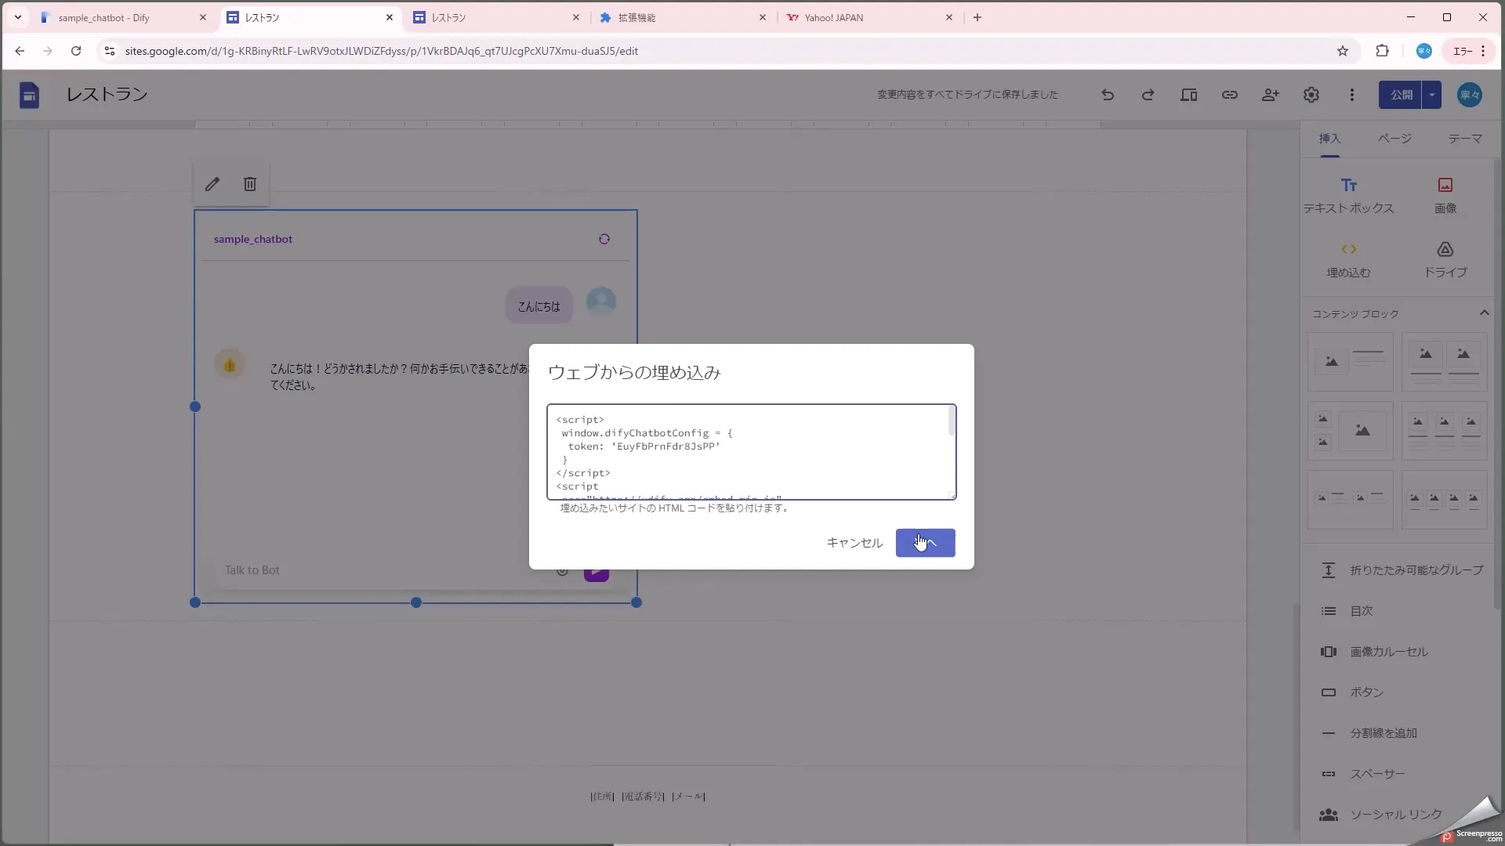Click the Redo icon in the toolbar
The height and width of the screenshot is (846, 1505).
point(1148,95)
